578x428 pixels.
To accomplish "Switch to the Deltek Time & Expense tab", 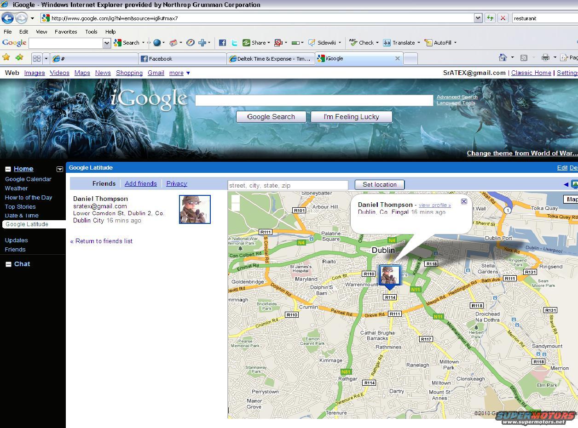I will click(x=271, y=58).
